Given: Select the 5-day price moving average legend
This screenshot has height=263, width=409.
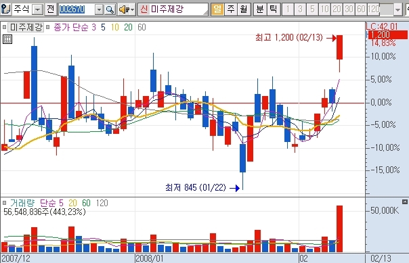Looking at the screenshot, I should (x=104, y=27).
